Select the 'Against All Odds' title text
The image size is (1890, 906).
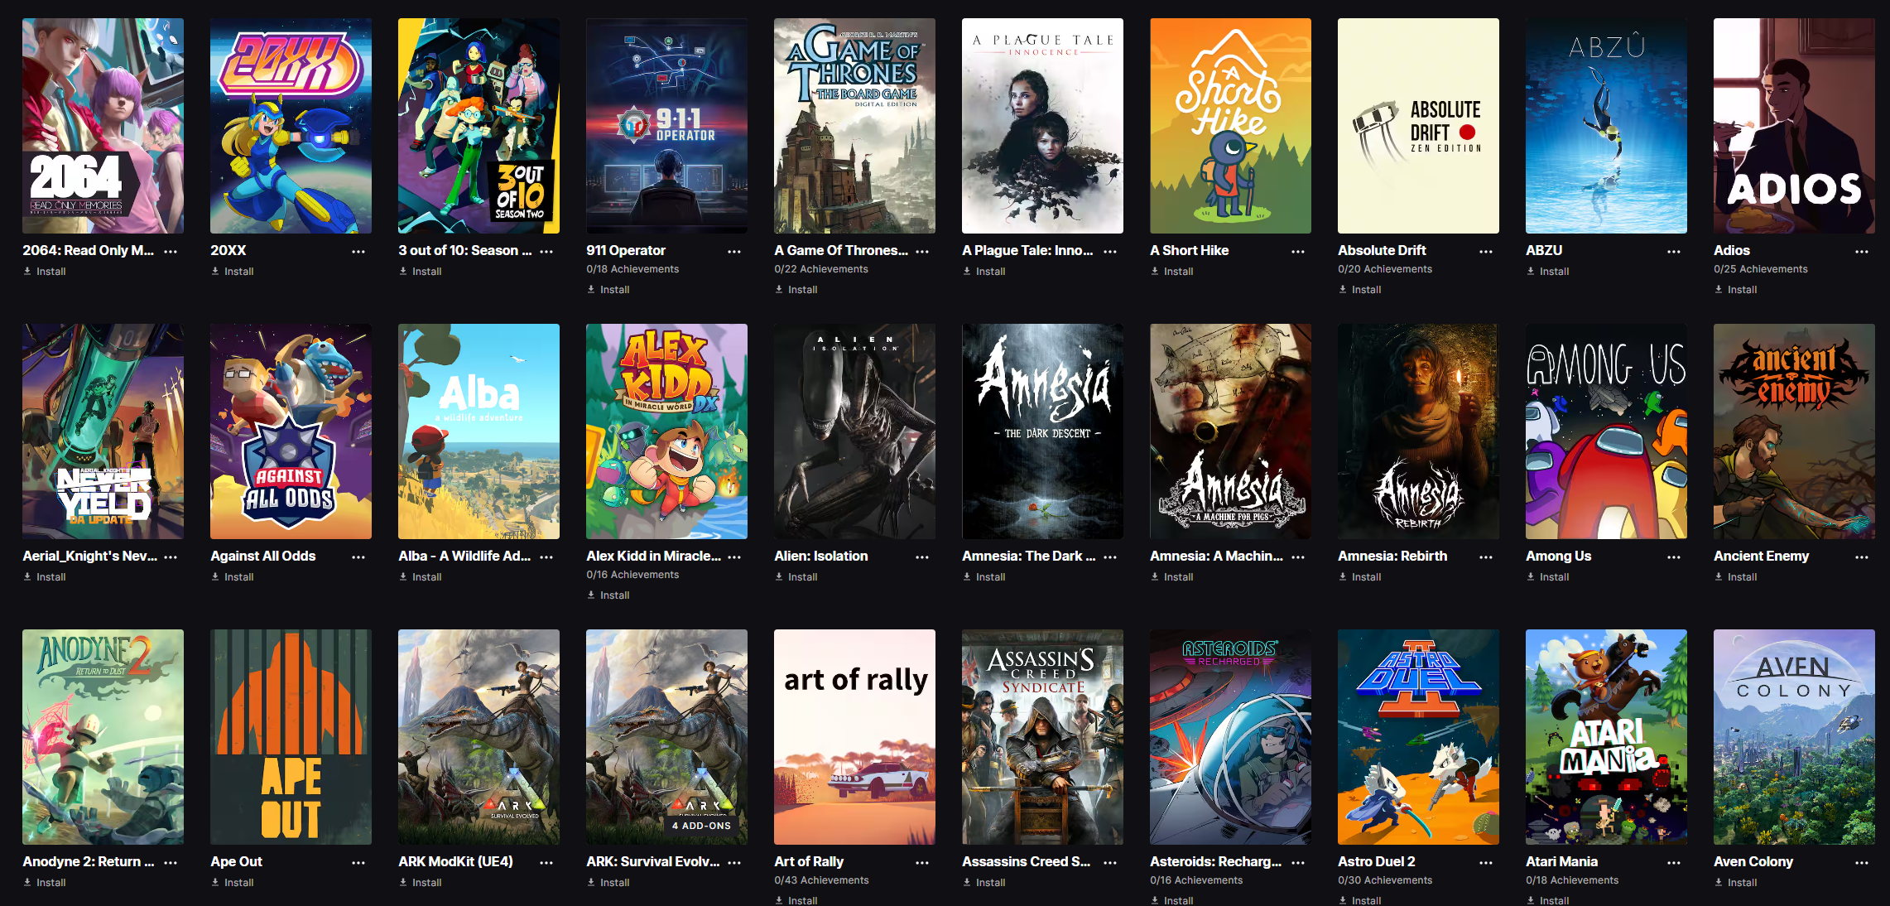262,557
